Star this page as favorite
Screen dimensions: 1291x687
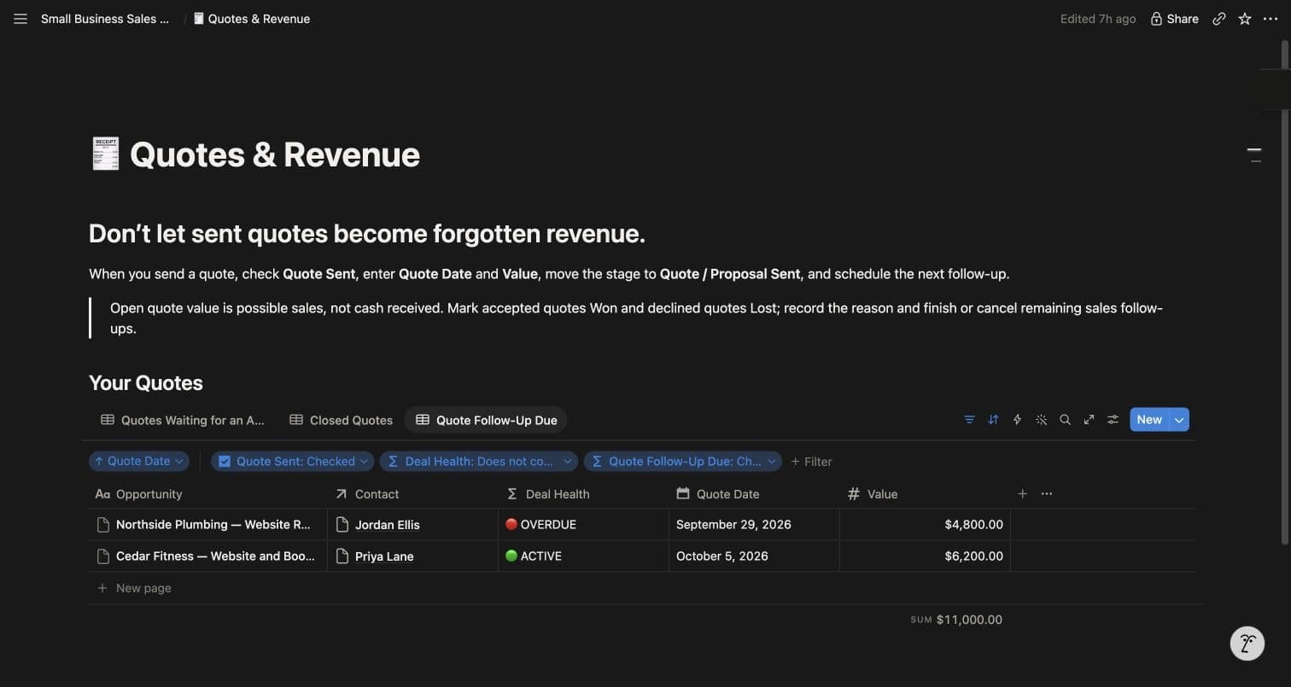pos(1245,19)
